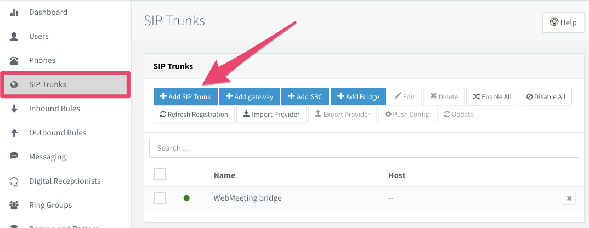Remove WebMeeting bridge with x icon

(x=569, y=198)
